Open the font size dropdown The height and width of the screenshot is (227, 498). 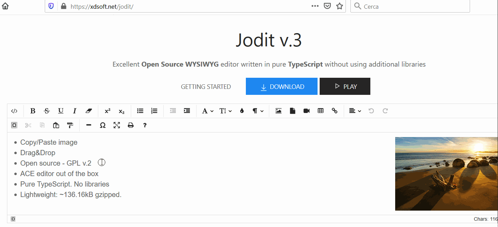pos(225,111)
